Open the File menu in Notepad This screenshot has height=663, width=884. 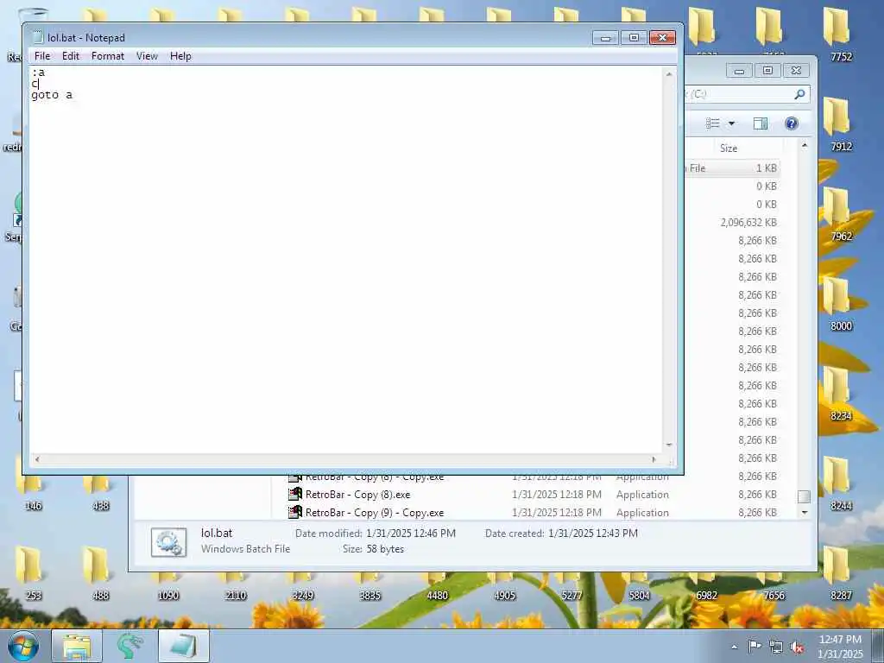pyautogui.click(x=41, y=56)
